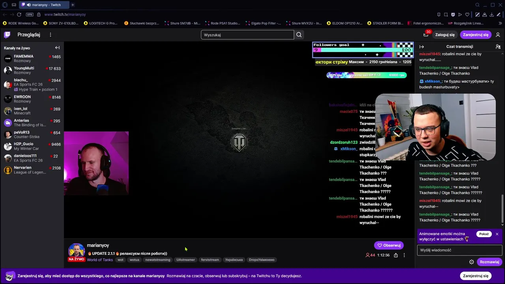Open a new browser tab with plus

[x=73, y=5]
